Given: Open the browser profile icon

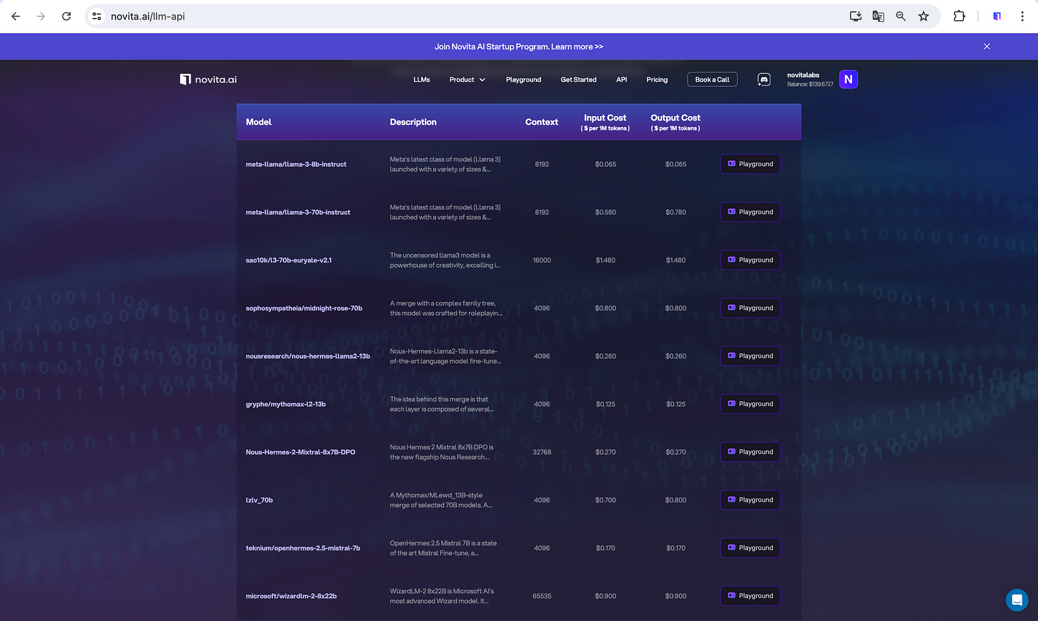Looking at the screenshot, I should (997, 16).
